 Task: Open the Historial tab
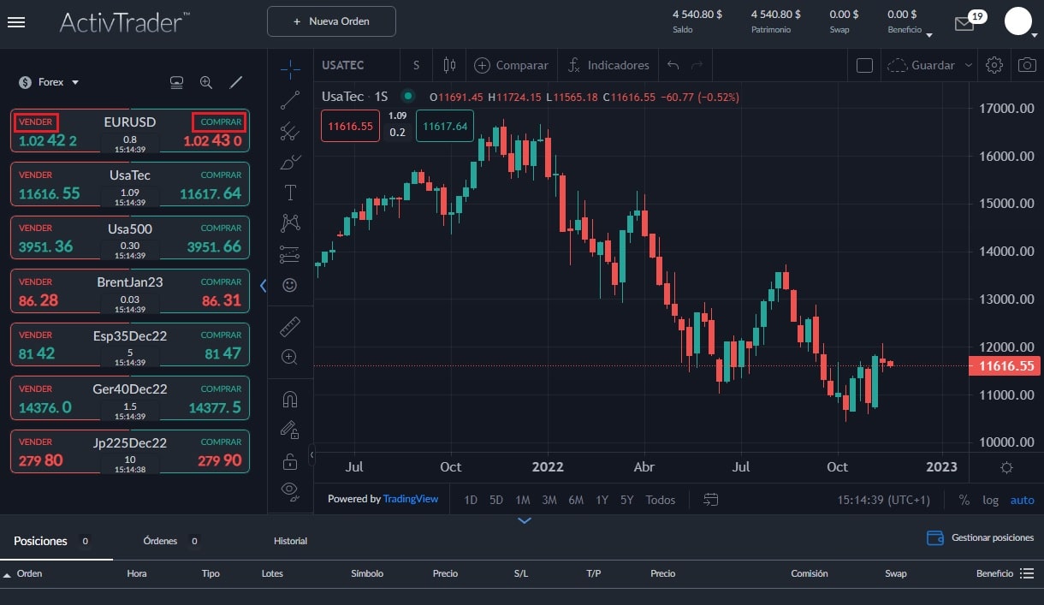pyautogui.click(x=290, y=541)
